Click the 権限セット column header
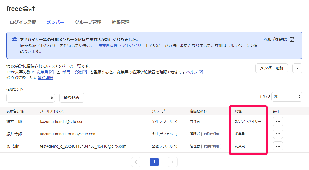The height and width of the screenshot is (170, 309). click(198, 111)
